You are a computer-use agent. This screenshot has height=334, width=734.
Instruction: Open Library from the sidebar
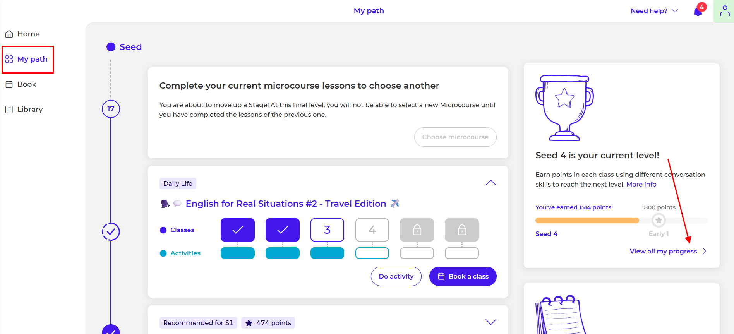[x=30, y=110]
